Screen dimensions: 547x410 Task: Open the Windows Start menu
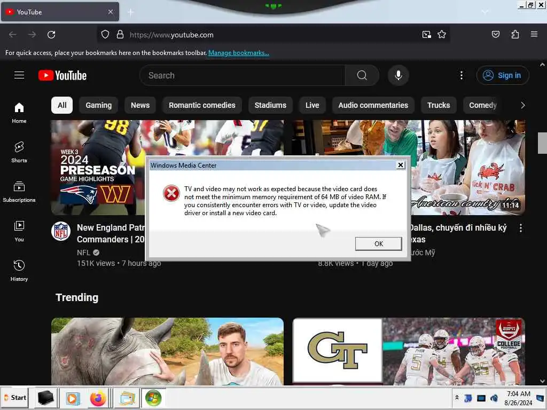pyautogui.click(x=15, y=398)
